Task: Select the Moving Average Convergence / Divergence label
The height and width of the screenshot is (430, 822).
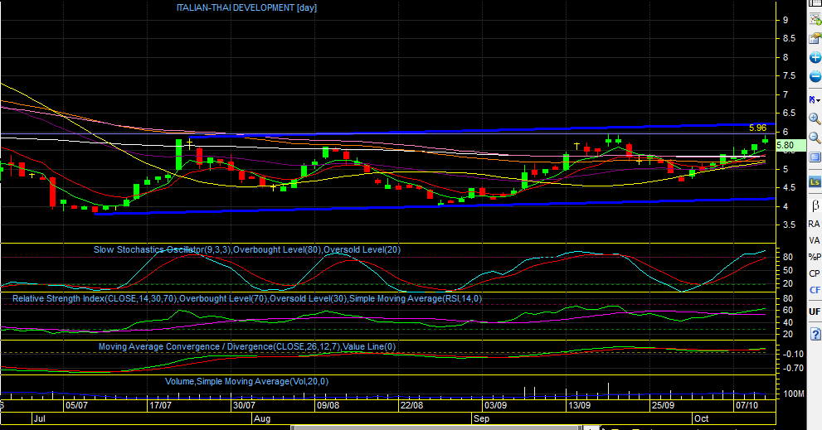Action: pos(247,346)
